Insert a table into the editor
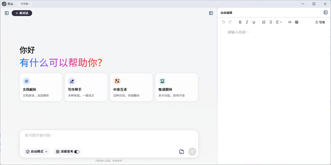The image size is (331, 165). click(297, 22)
